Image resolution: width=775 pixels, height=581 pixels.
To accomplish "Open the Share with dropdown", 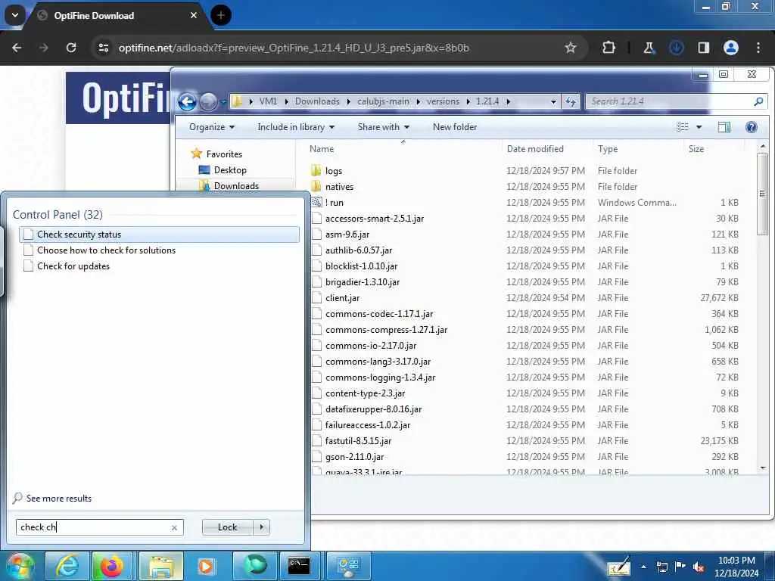I will click(384, 127).
